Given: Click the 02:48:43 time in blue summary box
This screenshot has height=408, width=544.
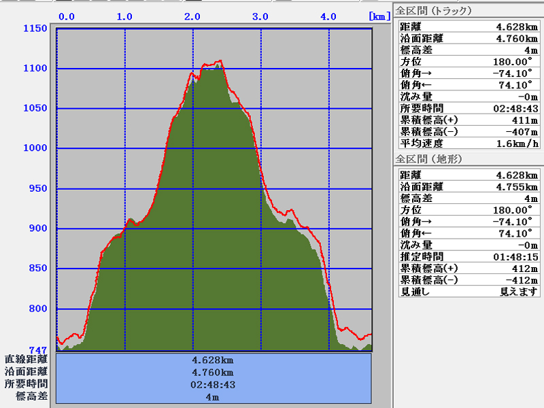Looking at the screenshot, I should click(x=214, y=384).
